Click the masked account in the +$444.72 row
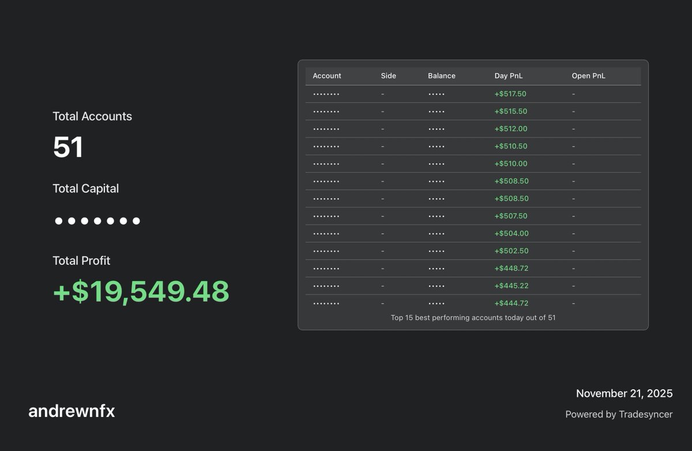The width and height of the screenshot is (692, 451). tap(326, 303)
